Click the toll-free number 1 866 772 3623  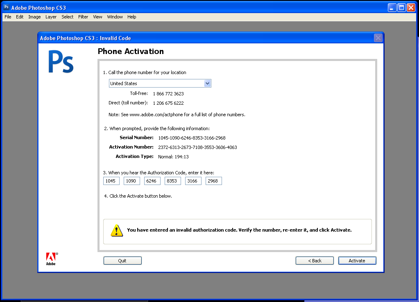tap(168, 94)
